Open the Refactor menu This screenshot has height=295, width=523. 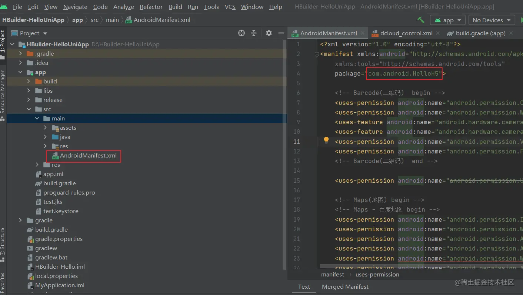151,7
